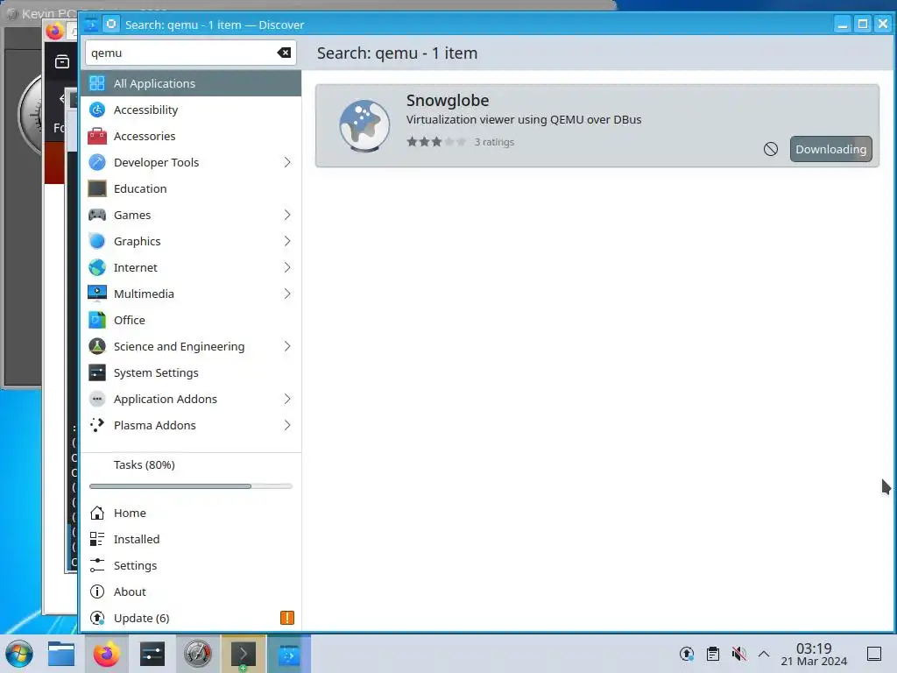Open the Installed applications page

tap(191, 539)
